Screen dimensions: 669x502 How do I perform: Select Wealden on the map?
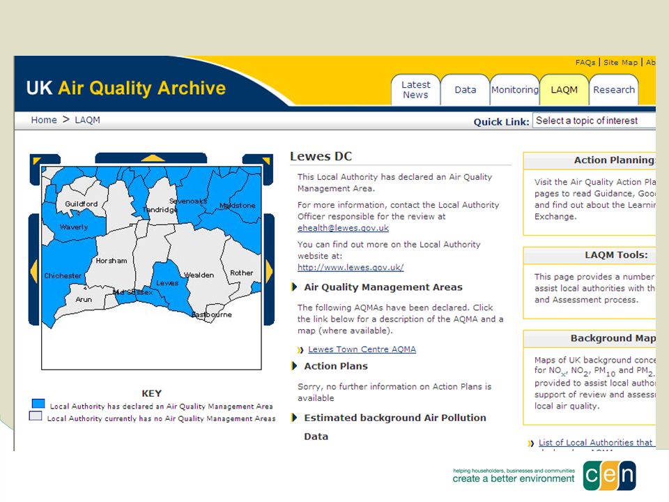(x=199, y=275)
